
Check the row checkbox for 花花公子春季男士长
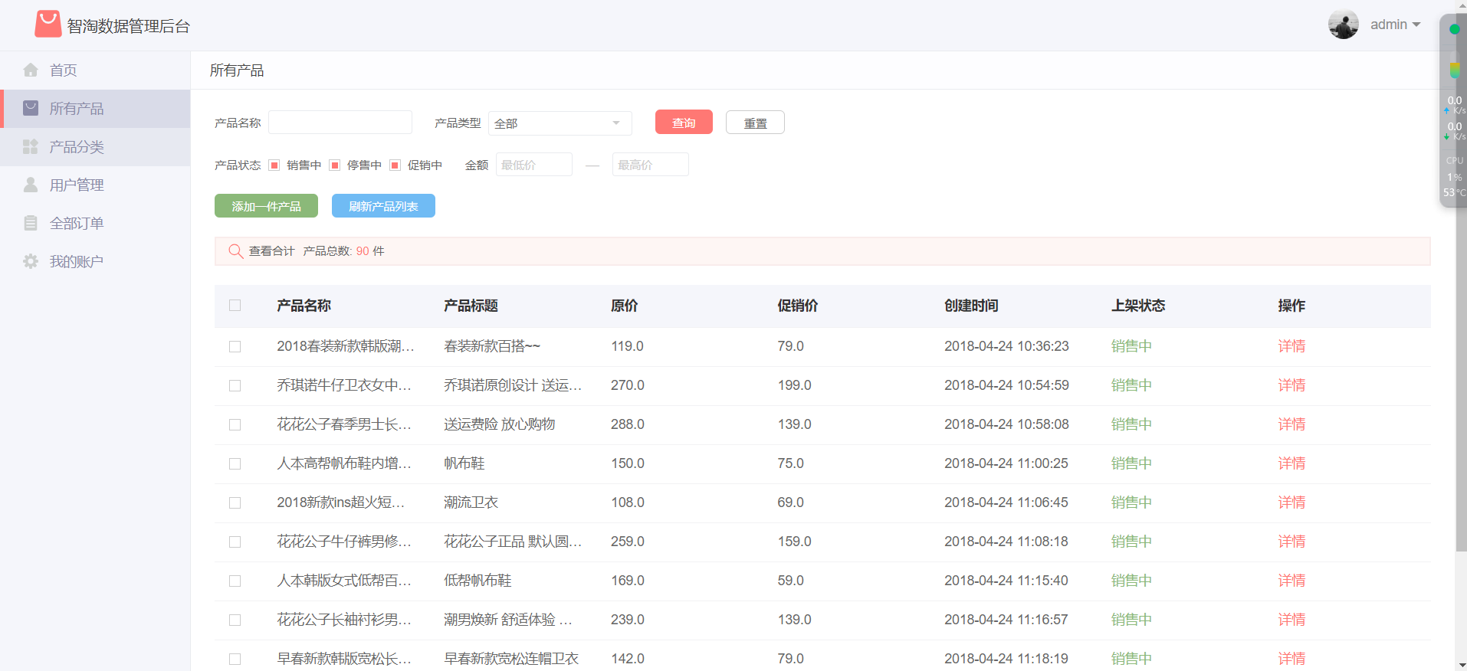coord(235,424)
